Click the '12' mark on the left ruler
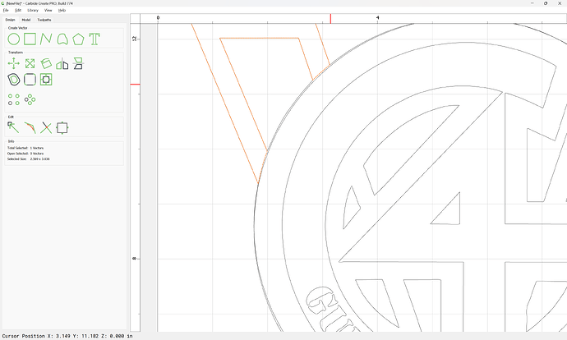The image size is (567, 340). (x=135, y=39)
